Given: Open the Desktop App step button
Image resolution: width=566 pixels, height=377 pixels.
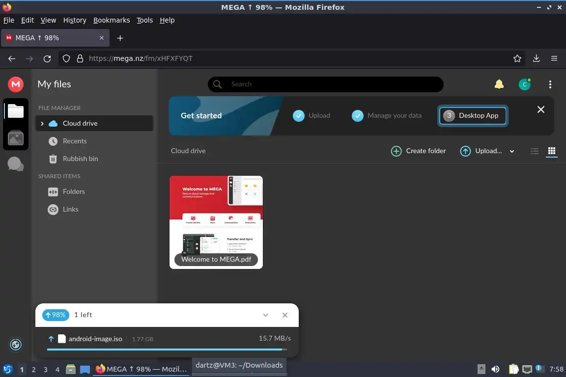Looking at the screenshot, I should [x=473, y=116].
